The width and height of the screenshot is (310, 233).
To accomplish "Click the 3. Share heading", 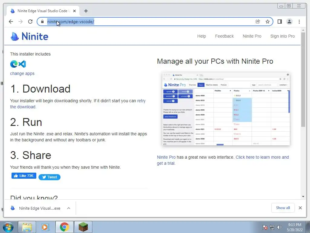I will [31, 155].
